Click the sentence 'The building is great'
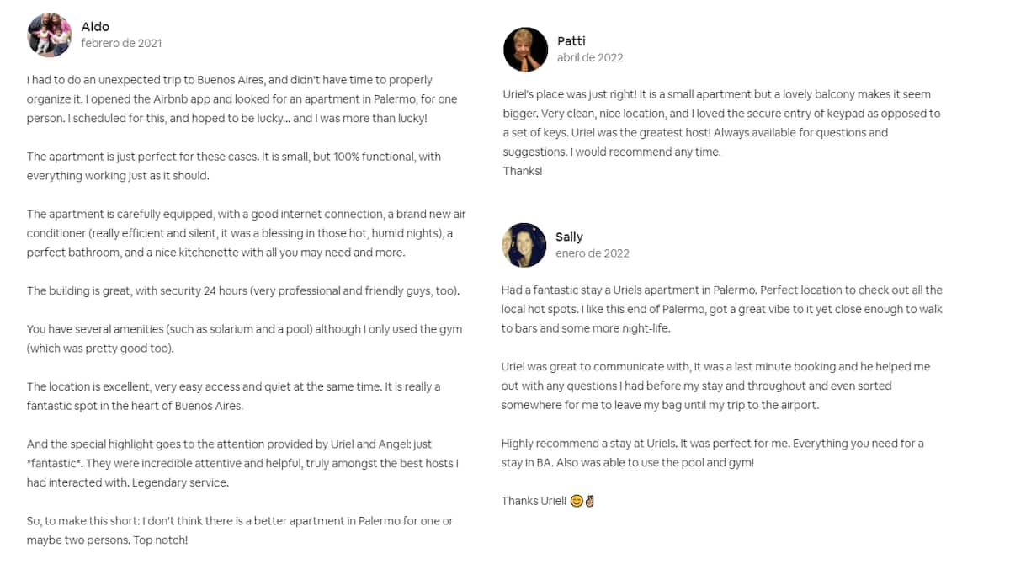This screenshot has width=1010, height=564. click(x=242, y=291)
